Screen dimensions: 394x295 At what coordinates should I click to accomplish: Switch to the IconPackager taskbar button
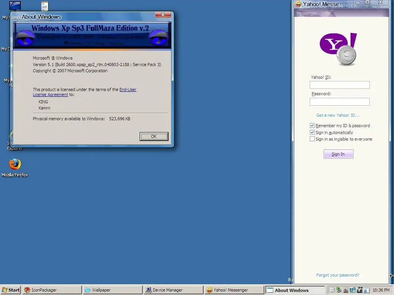(52, 290)
